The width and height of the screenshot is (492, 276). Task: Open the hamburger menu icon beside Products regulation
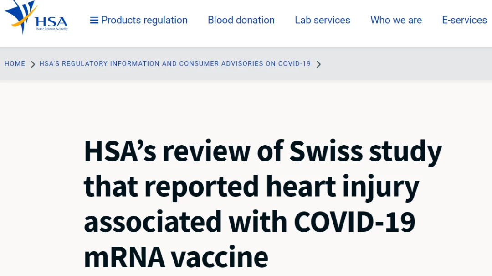point(94,21)
